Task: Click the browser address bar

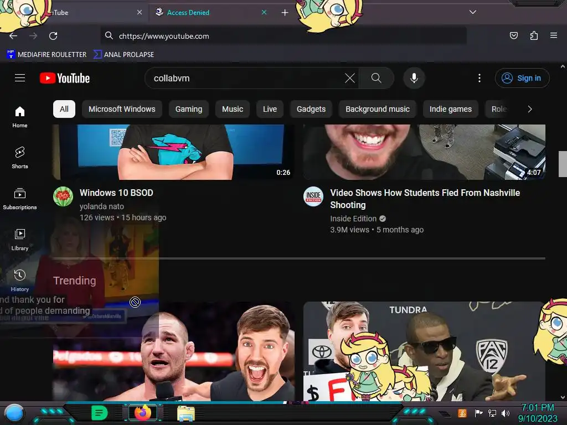Action: tap(283, 36)
